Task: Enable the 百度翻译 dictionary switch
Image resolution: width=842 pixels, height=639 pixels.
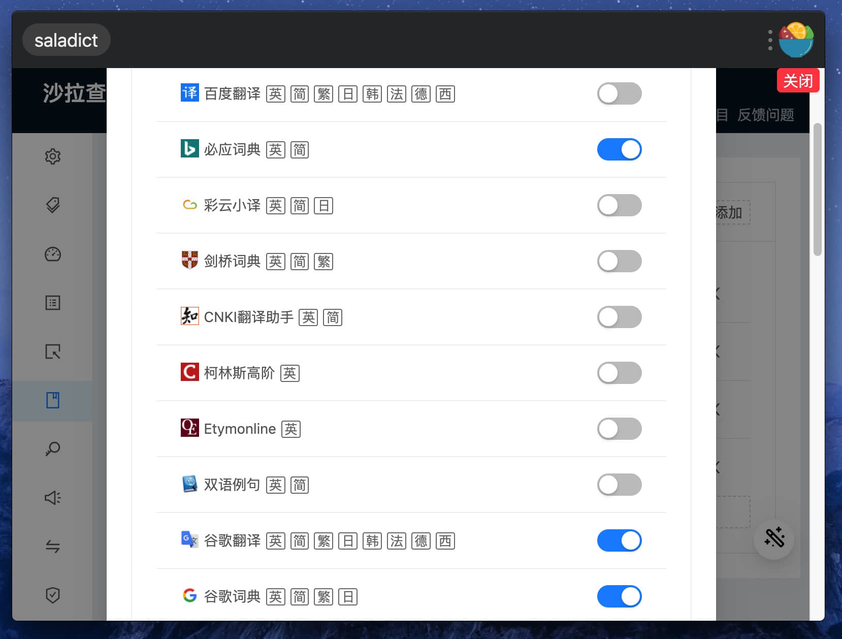Action: (619, 93)
